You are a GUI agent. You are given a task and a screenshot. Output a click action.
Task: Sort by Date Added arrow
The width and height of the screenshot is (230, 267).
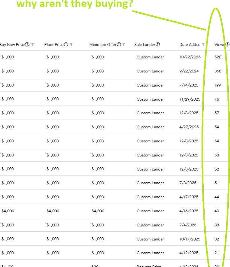click(203, 44)
